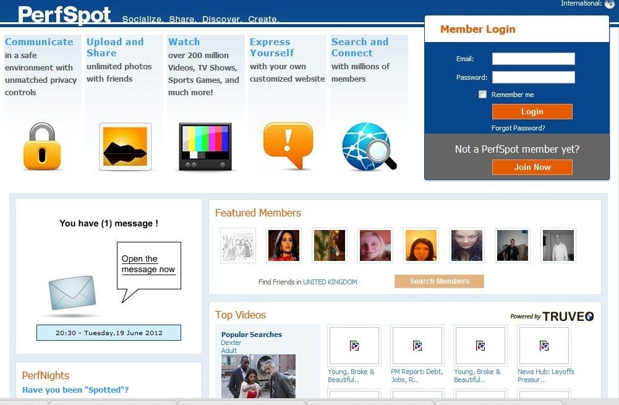Open featured member photo with palm plant
619x405 pixels.
pyautogui.click(x=330, y=245)
